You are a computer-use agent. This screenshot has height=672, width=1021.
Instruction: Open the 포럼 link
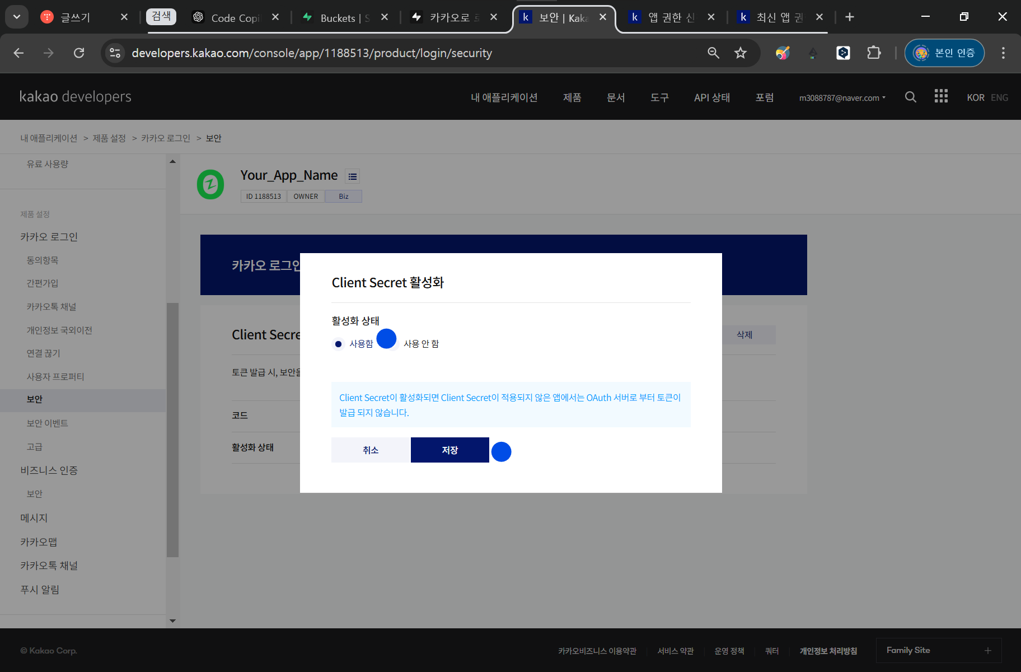pyautogui.click(x=765, y=97)
